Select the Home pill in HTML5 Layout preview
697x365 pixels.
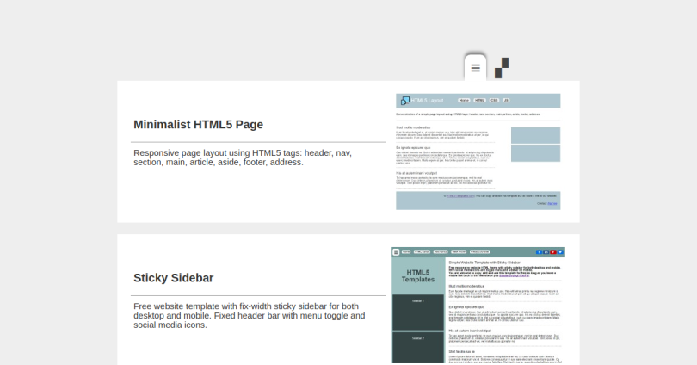click(463, 101)
